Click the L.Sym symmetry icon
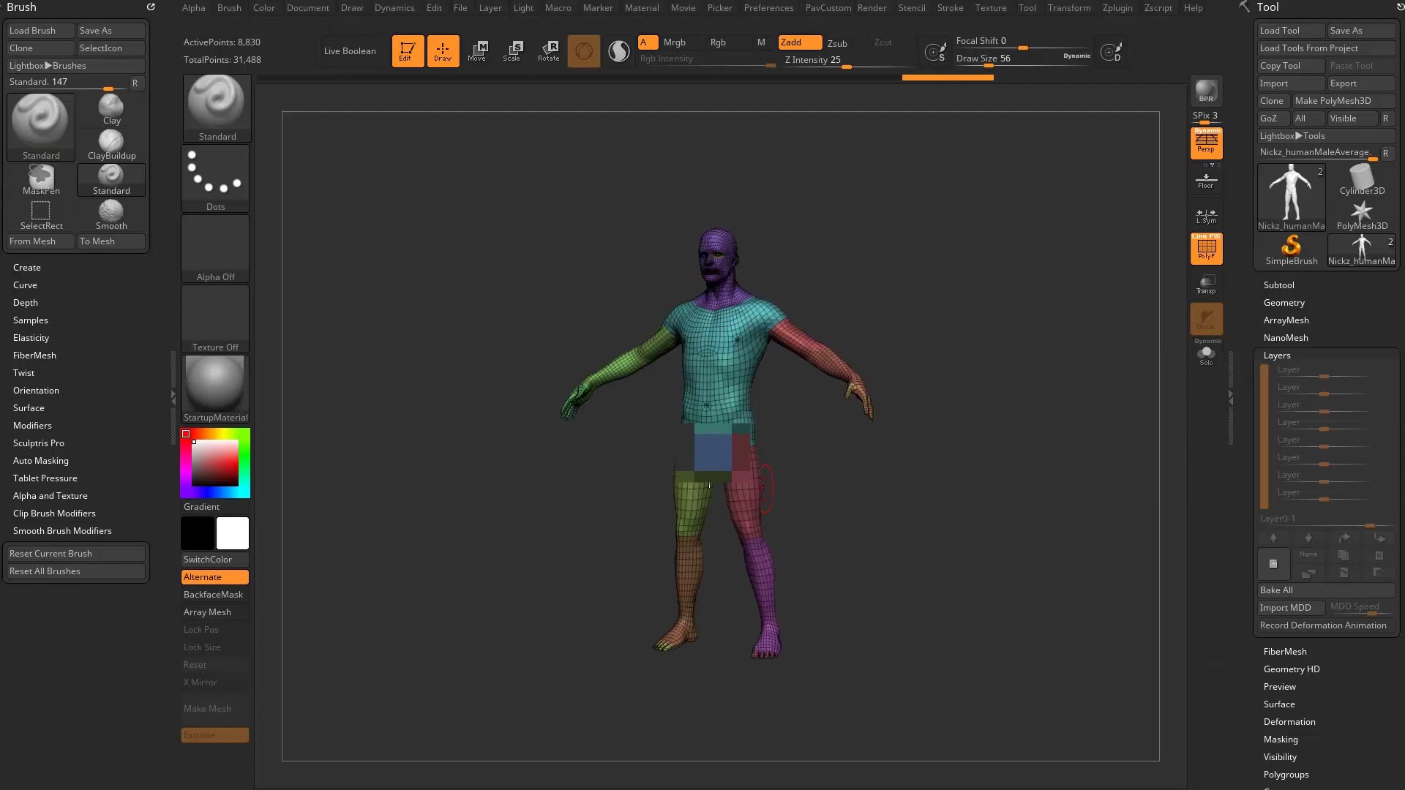 pyautogui.click(x=1205, y=216)
